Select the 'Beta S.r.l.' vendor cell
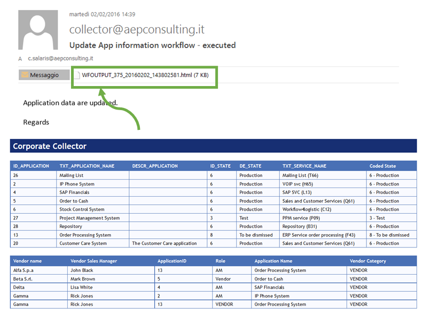This screenshot has height=318, width=423. 39,279
